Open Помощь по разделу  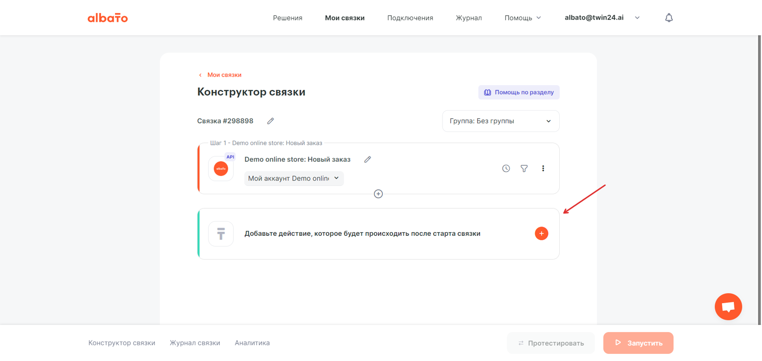[x=519, y=92]
